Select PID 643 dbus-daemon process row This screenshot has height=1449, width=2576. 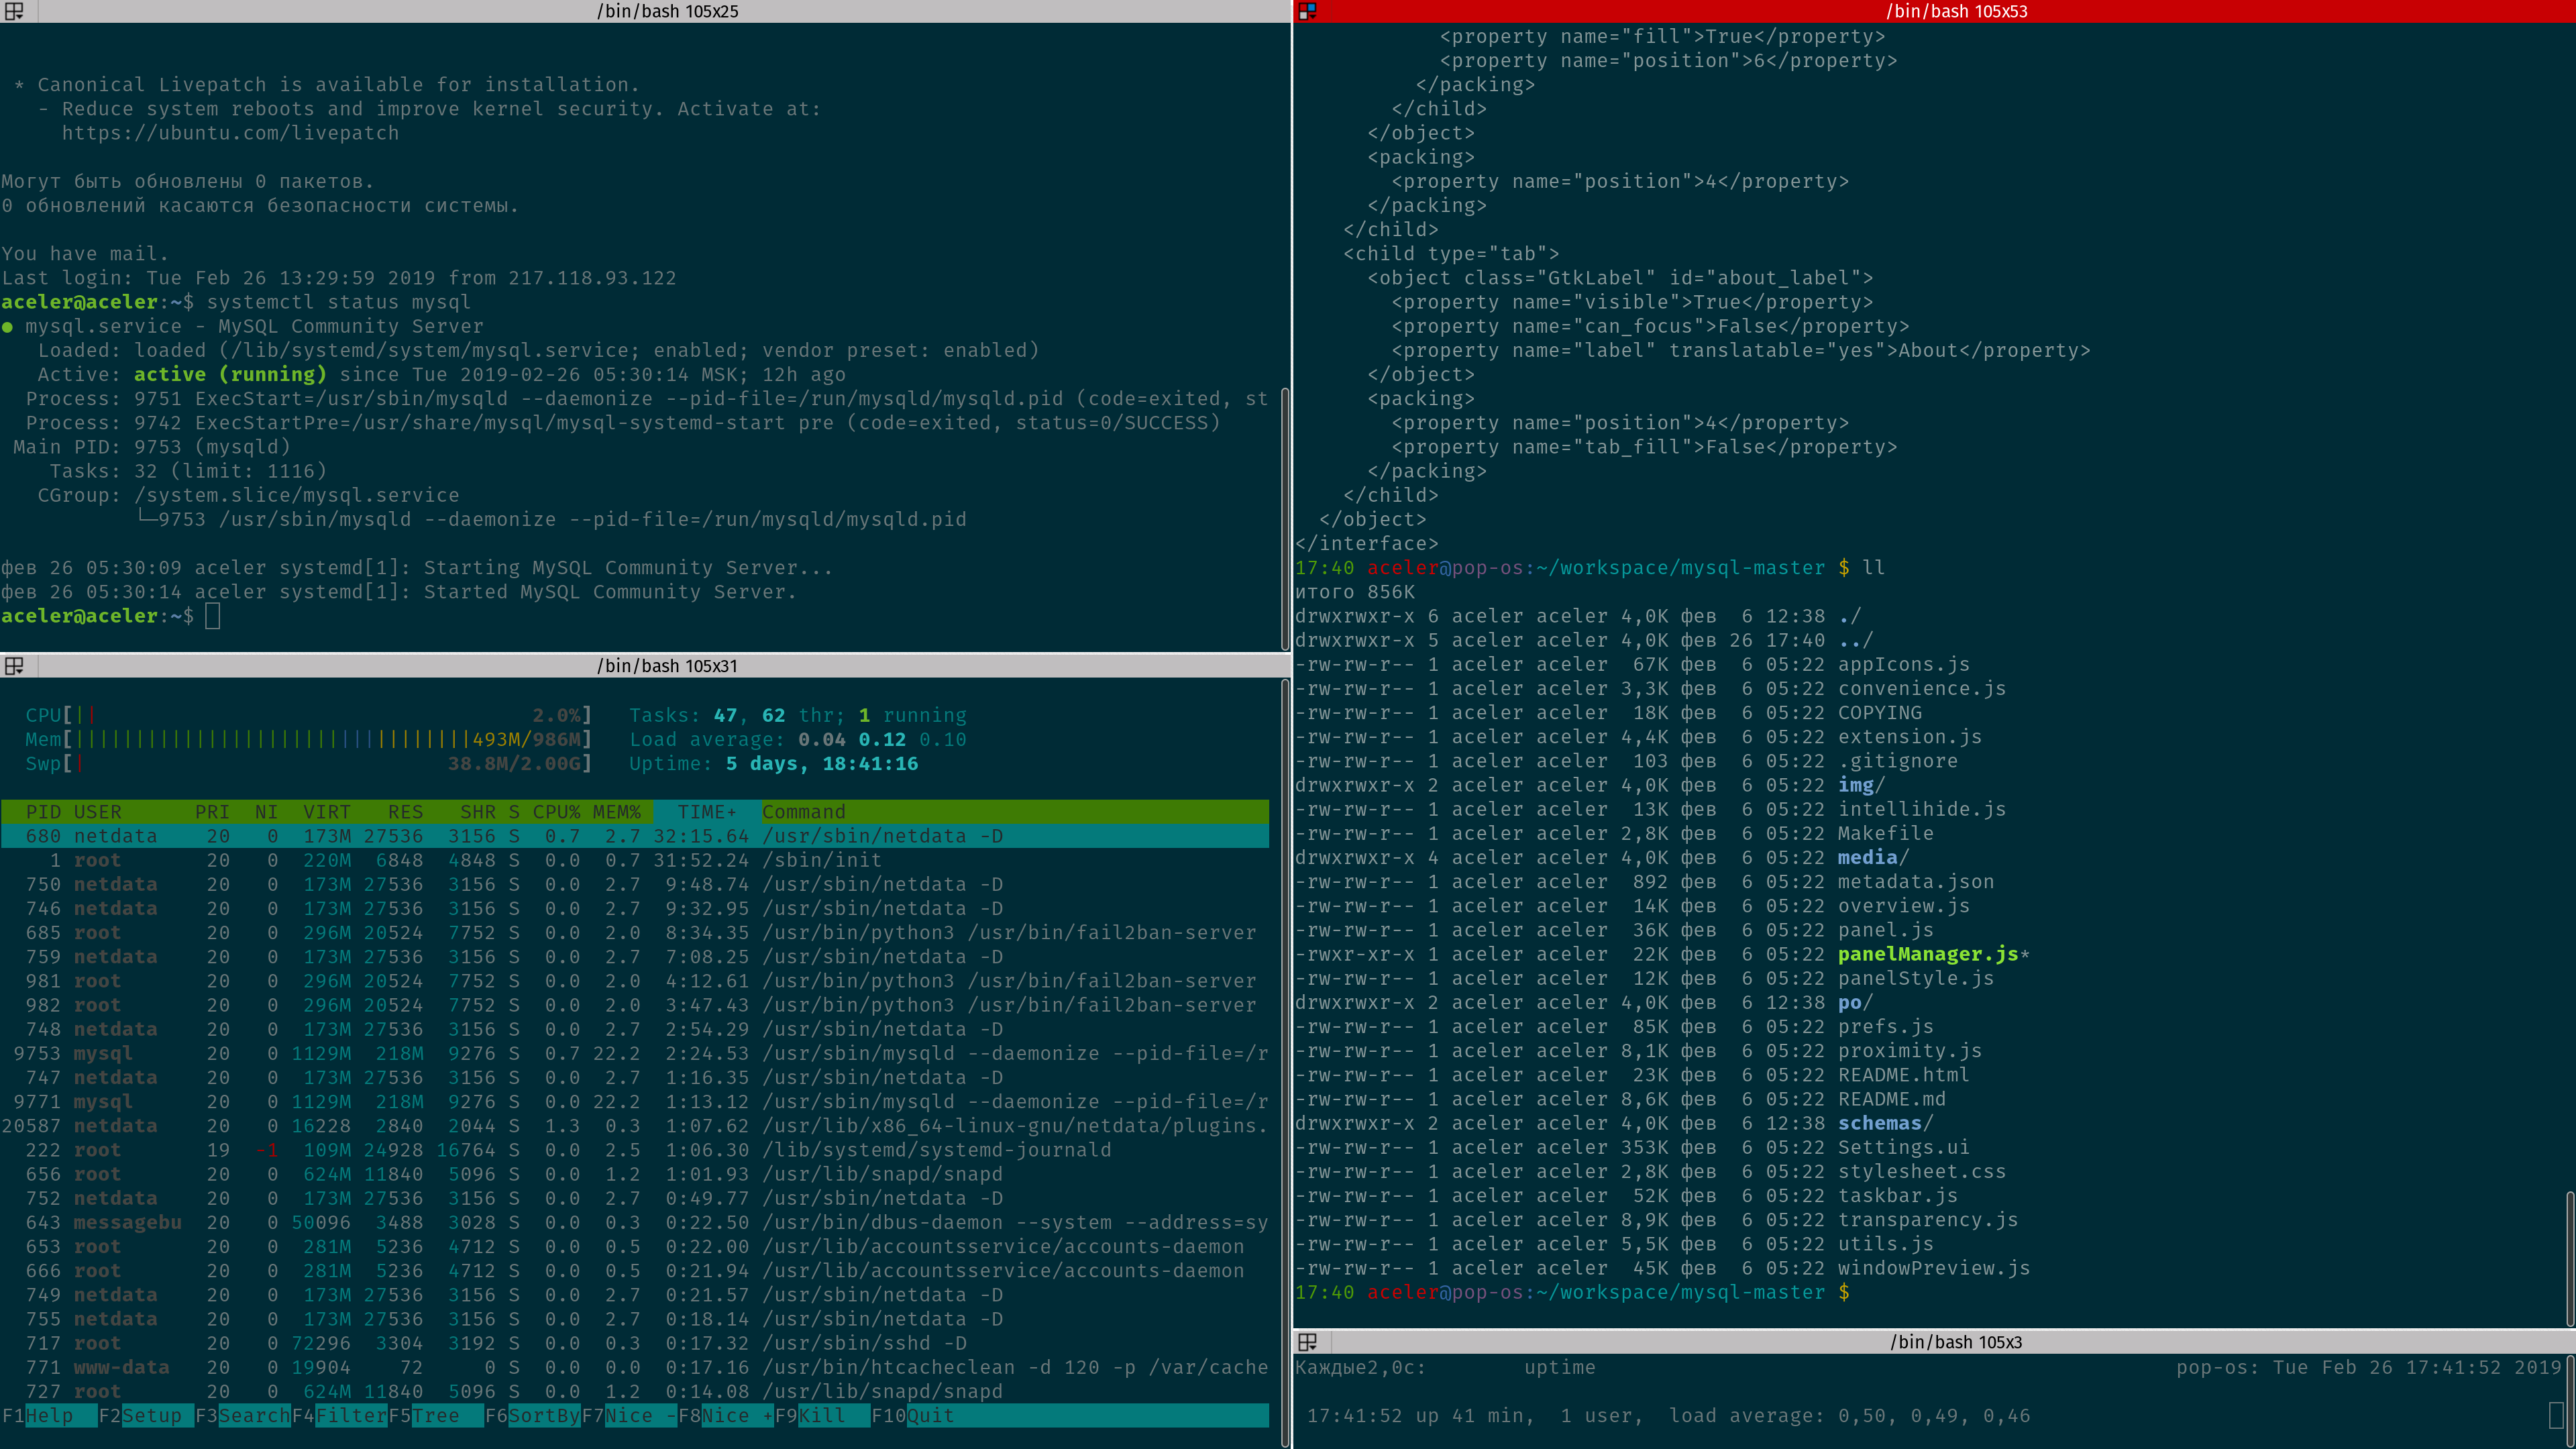click(635, 1222)
